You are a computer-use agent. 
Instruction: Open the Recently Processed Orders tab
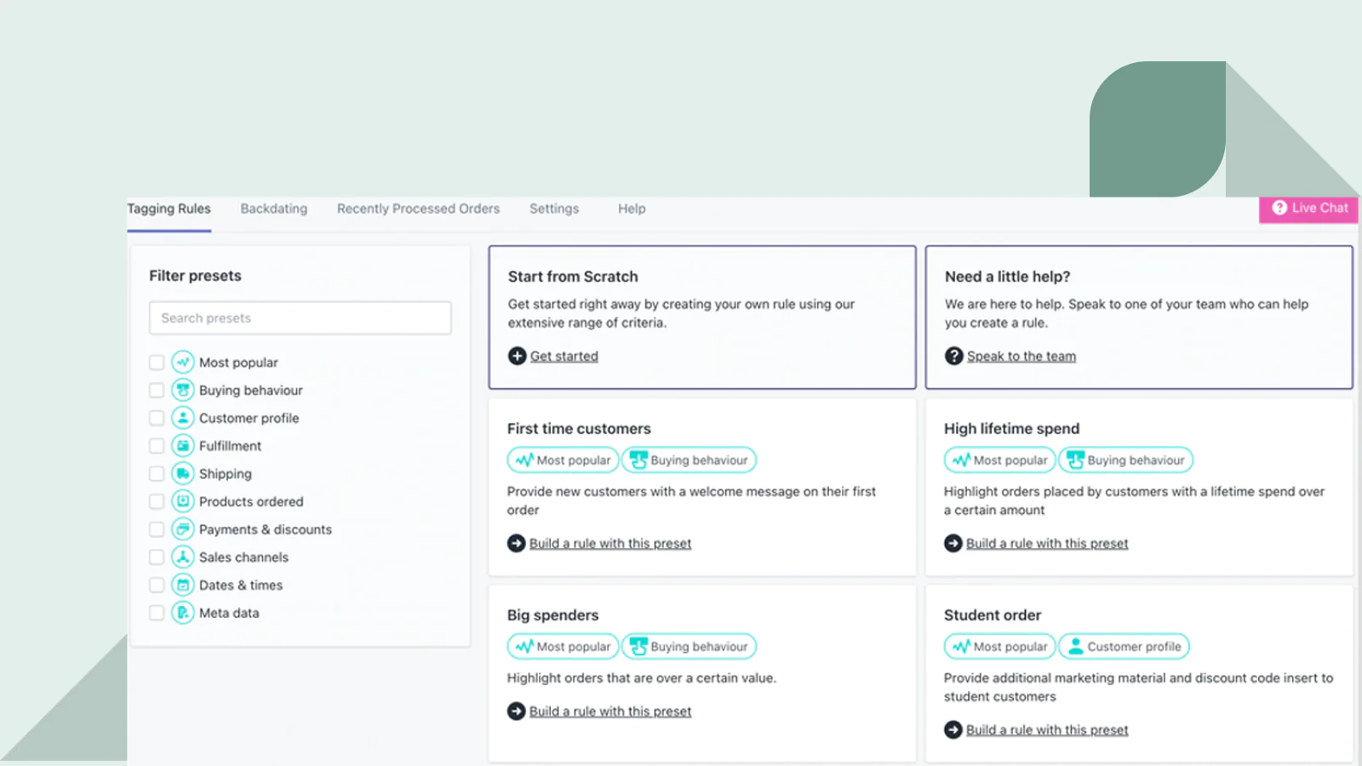pos(418,209)
